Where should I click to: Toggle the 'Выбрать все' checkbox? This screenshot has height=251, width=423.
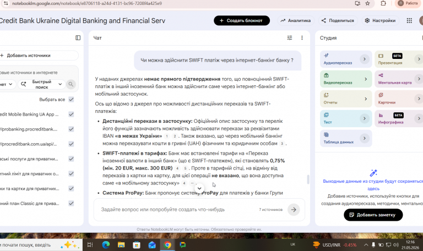click(71, 100)
